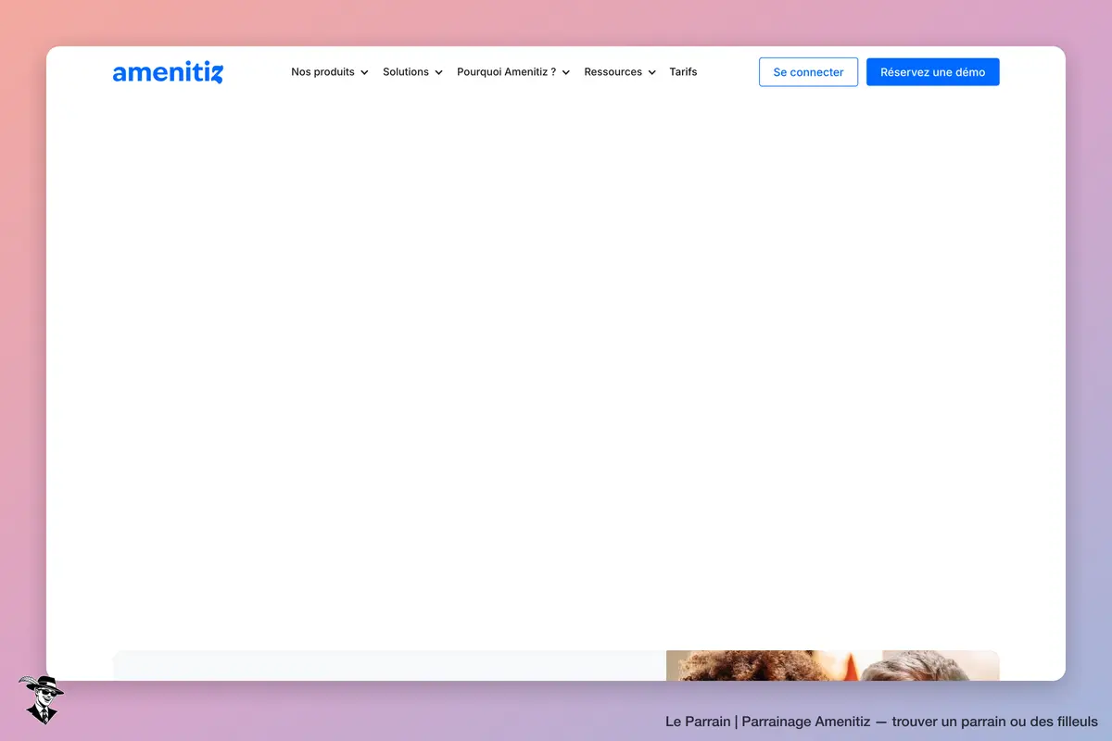Open the Solutions dropdown menu
The image size is (1112, 741).
(x=412, y=72)
